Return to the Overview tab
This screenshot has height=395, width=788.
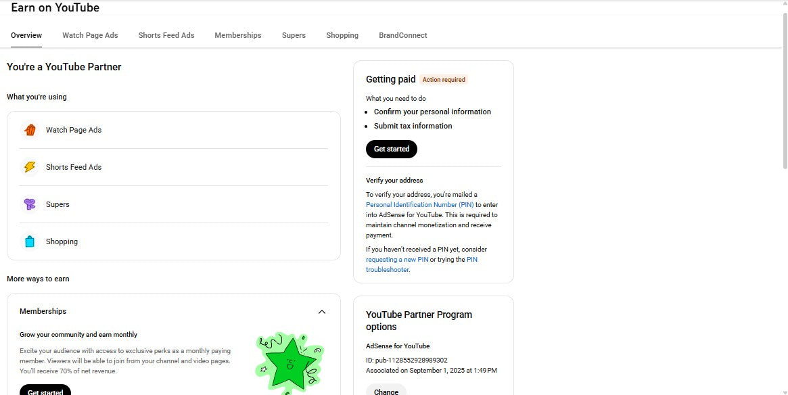click(26, 35)
